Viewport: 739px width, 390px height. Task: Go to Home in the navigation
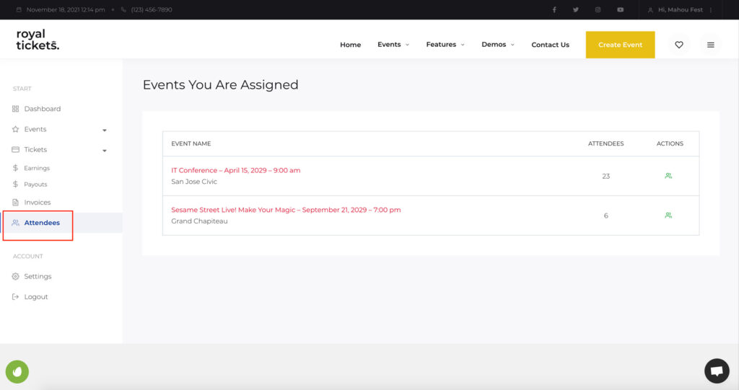(x=350, y=45)
